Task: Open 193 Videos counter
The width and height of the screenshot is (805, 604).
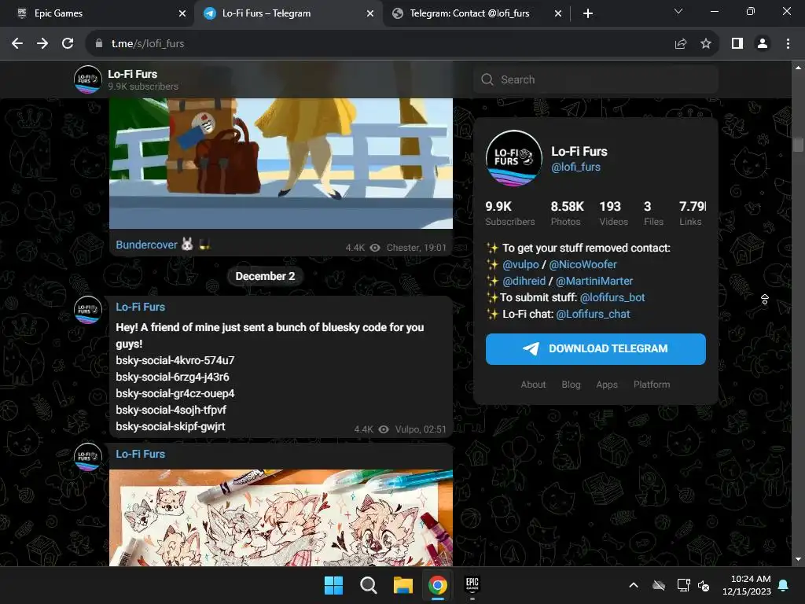Action: pos(613,213)
